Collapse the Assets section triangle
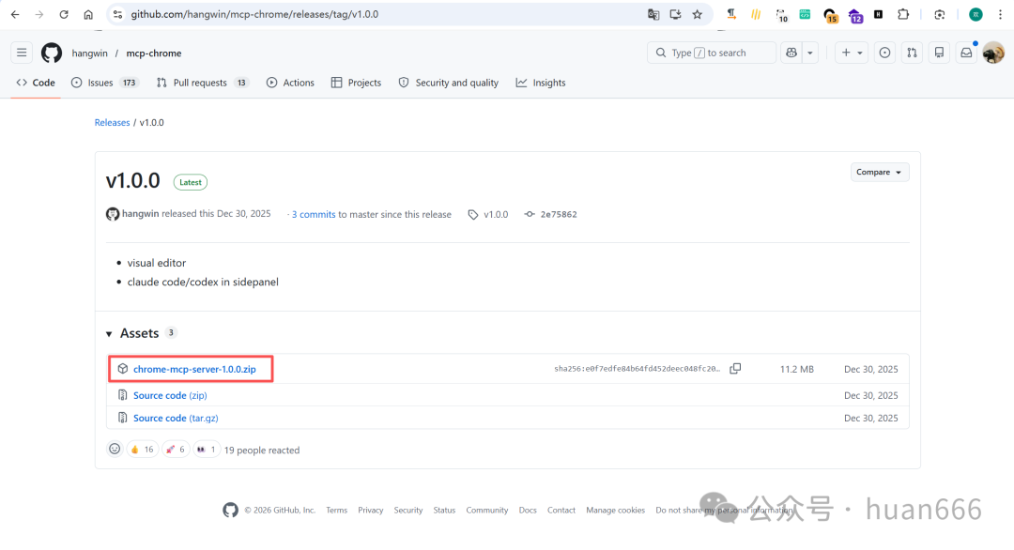The image size is (1014, 550). (109, 333)
